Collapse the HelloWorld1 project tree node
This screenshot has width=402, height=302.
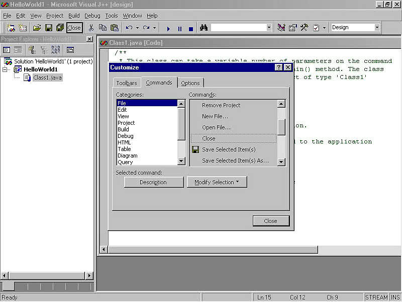click(5, 69)
